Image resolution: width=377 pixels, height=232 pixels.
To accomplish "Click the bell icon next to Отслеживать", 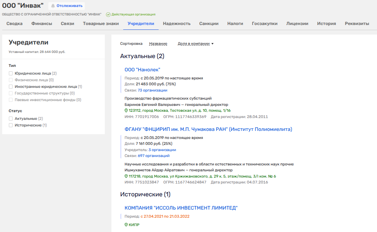I will click(x=53, y=6).
